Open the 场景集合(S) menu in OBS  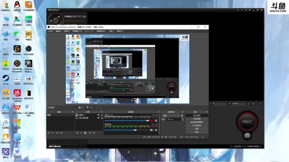[x=101, y=31]
